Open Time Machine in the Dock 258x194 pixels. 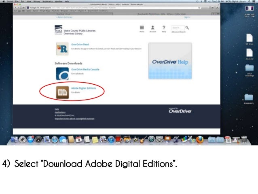[x=151, y=139]
